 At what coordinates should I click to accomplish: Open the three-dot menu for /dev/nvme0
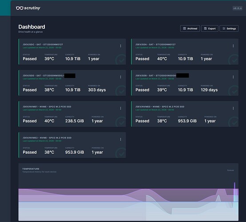point(233,108)
